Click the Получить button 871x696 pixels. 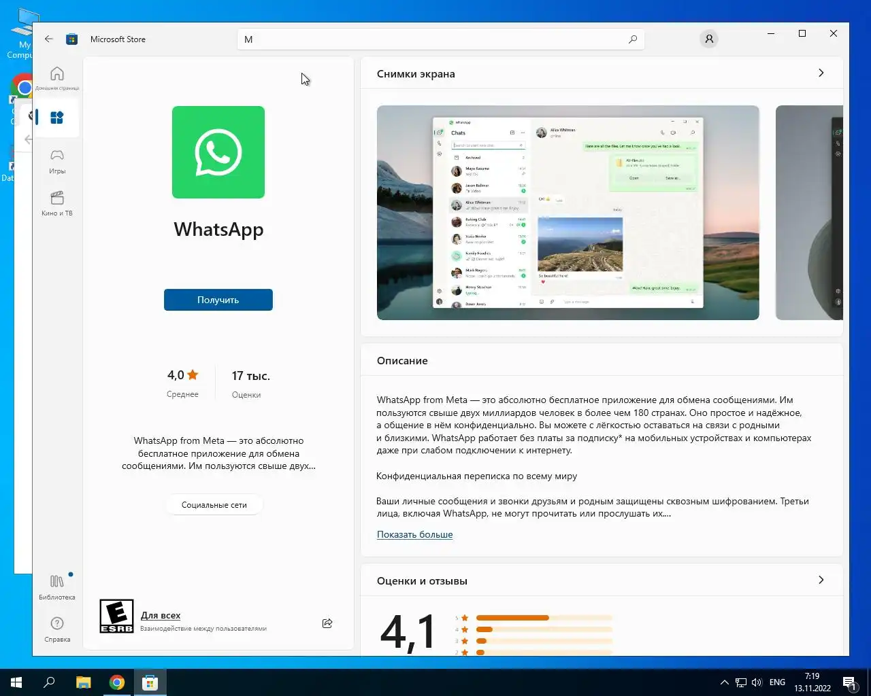pyautogui.click(x=218, y=300)
